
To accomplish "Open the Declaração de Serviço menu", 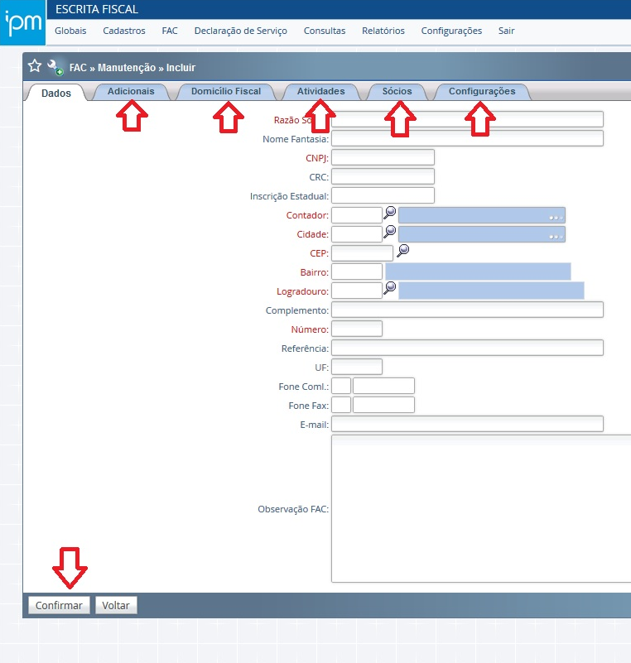I will [240, 31].
